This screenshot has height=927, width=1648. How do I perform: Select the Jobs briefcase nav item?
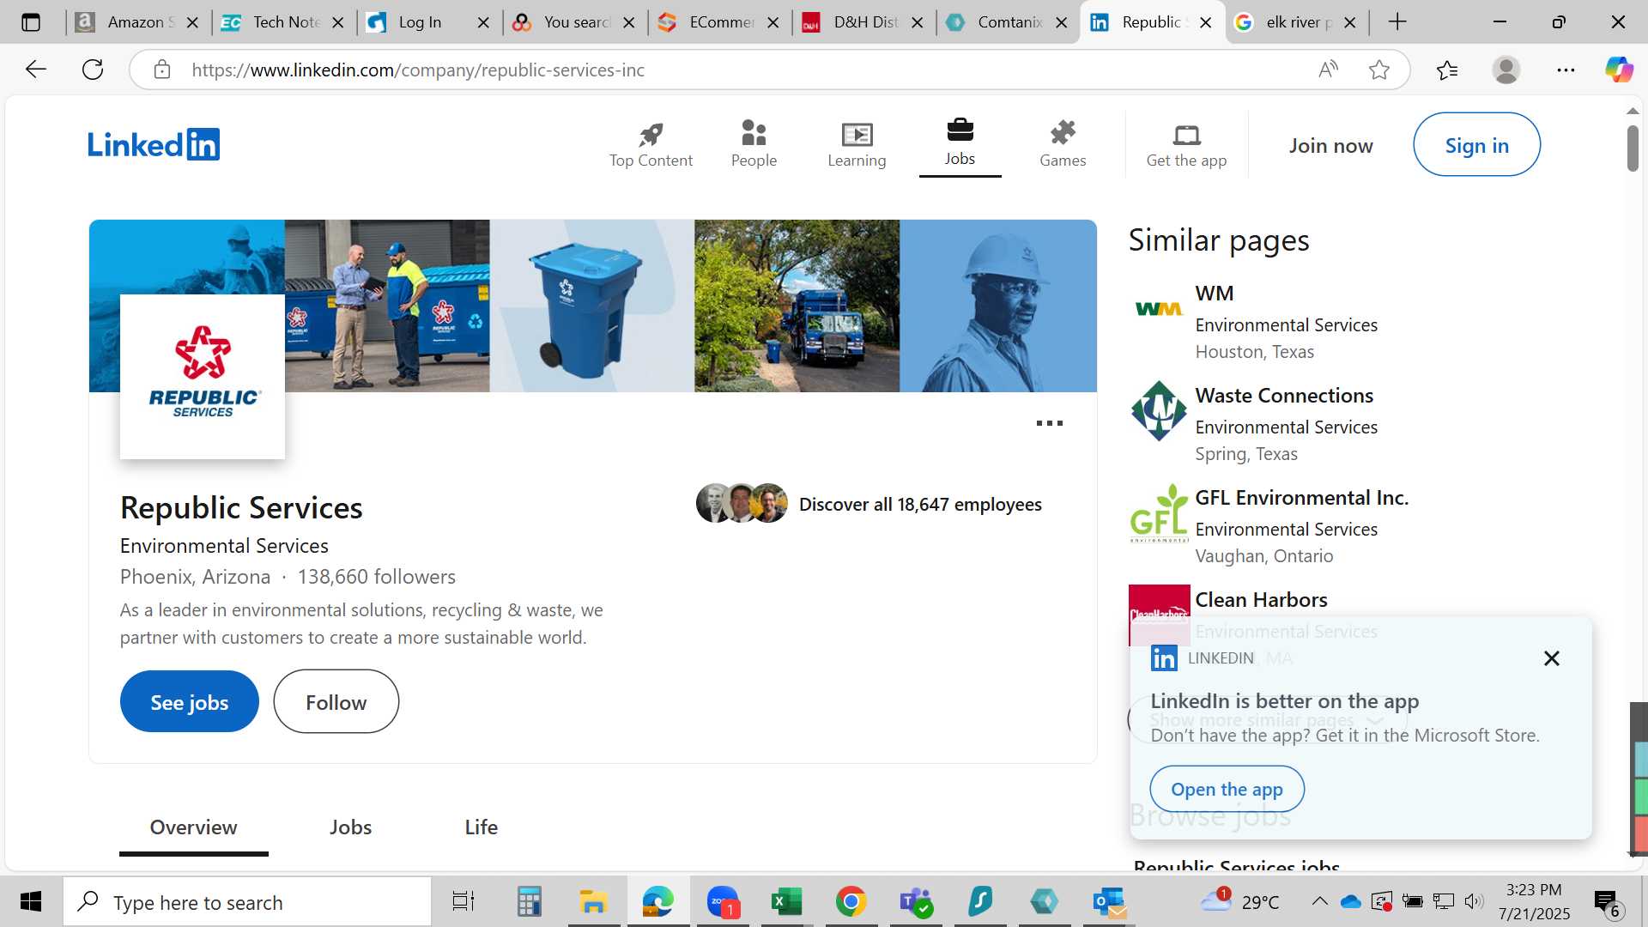coord(960,144)
